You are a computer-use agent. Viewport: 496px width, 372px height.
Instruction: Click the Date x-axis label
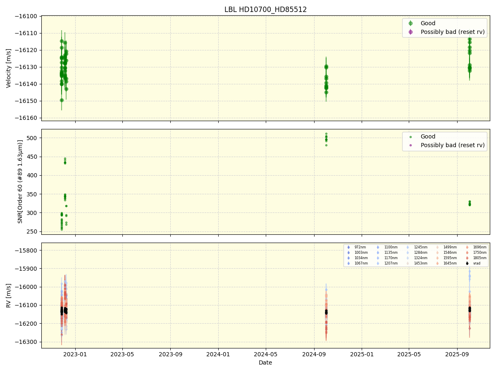[265, 362]
